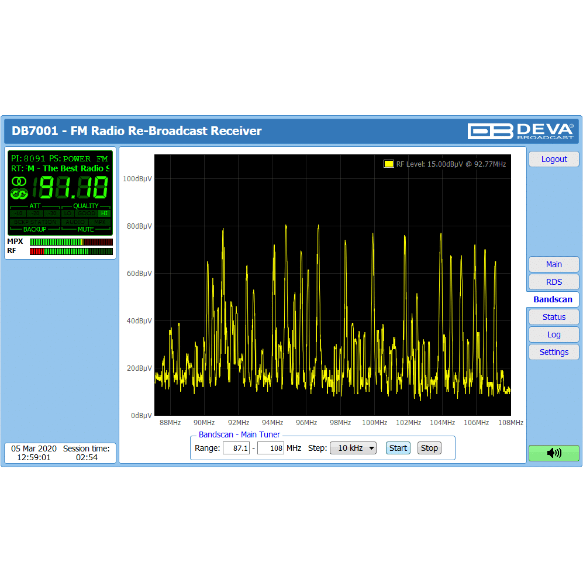Switch to the RDS page
This screenshot has height=583, width=583.
(x=553, y=282)
